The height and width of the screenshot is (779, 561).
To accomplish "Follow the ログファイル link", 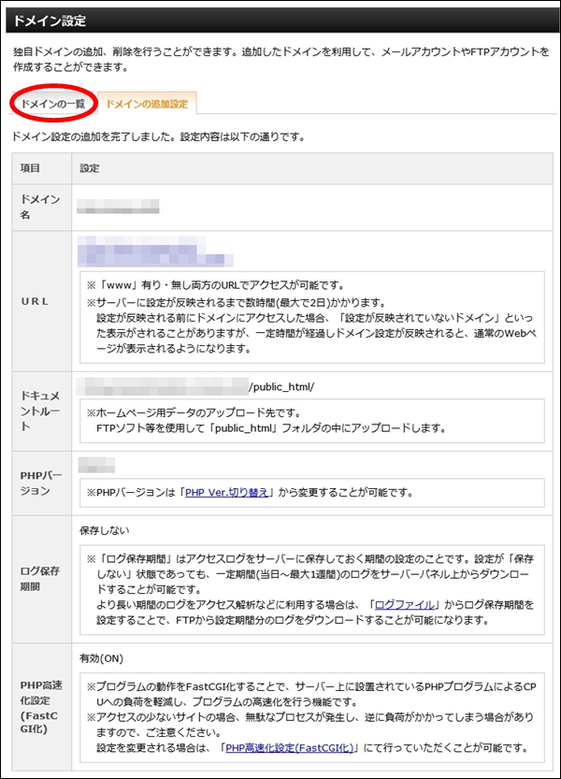I will point(405,605).
